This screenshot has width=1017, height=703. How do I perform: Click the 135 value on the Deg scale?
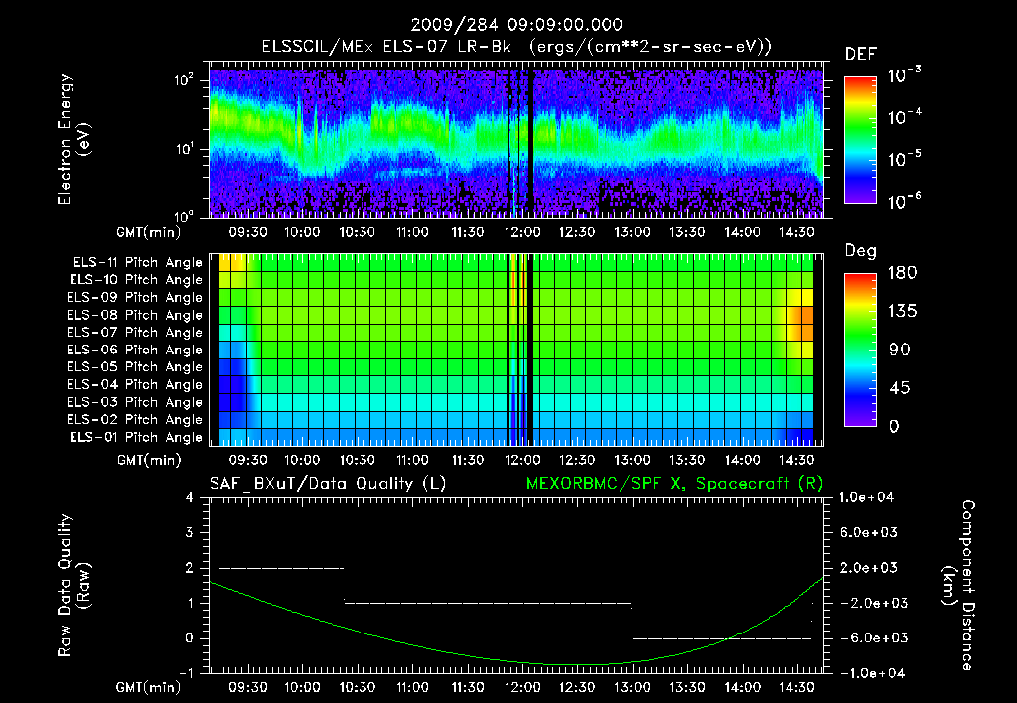(x=902, y=312)
